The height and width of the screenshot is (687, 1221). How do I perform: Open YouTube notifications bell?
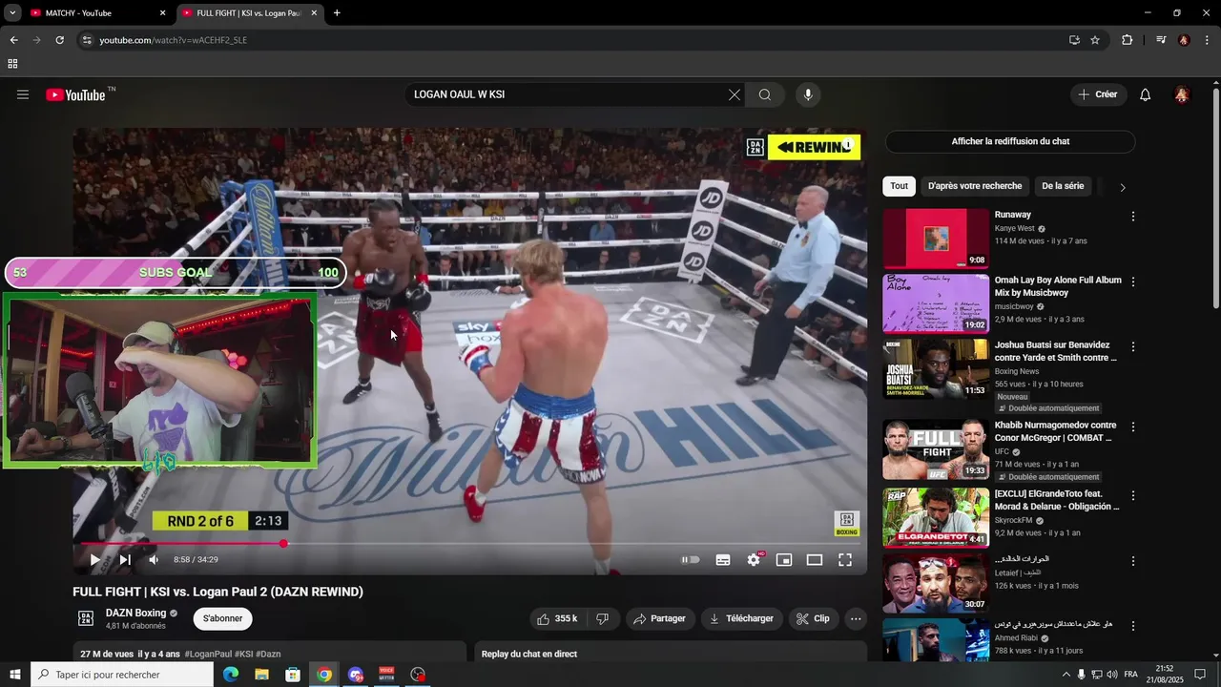[1146, 94]
